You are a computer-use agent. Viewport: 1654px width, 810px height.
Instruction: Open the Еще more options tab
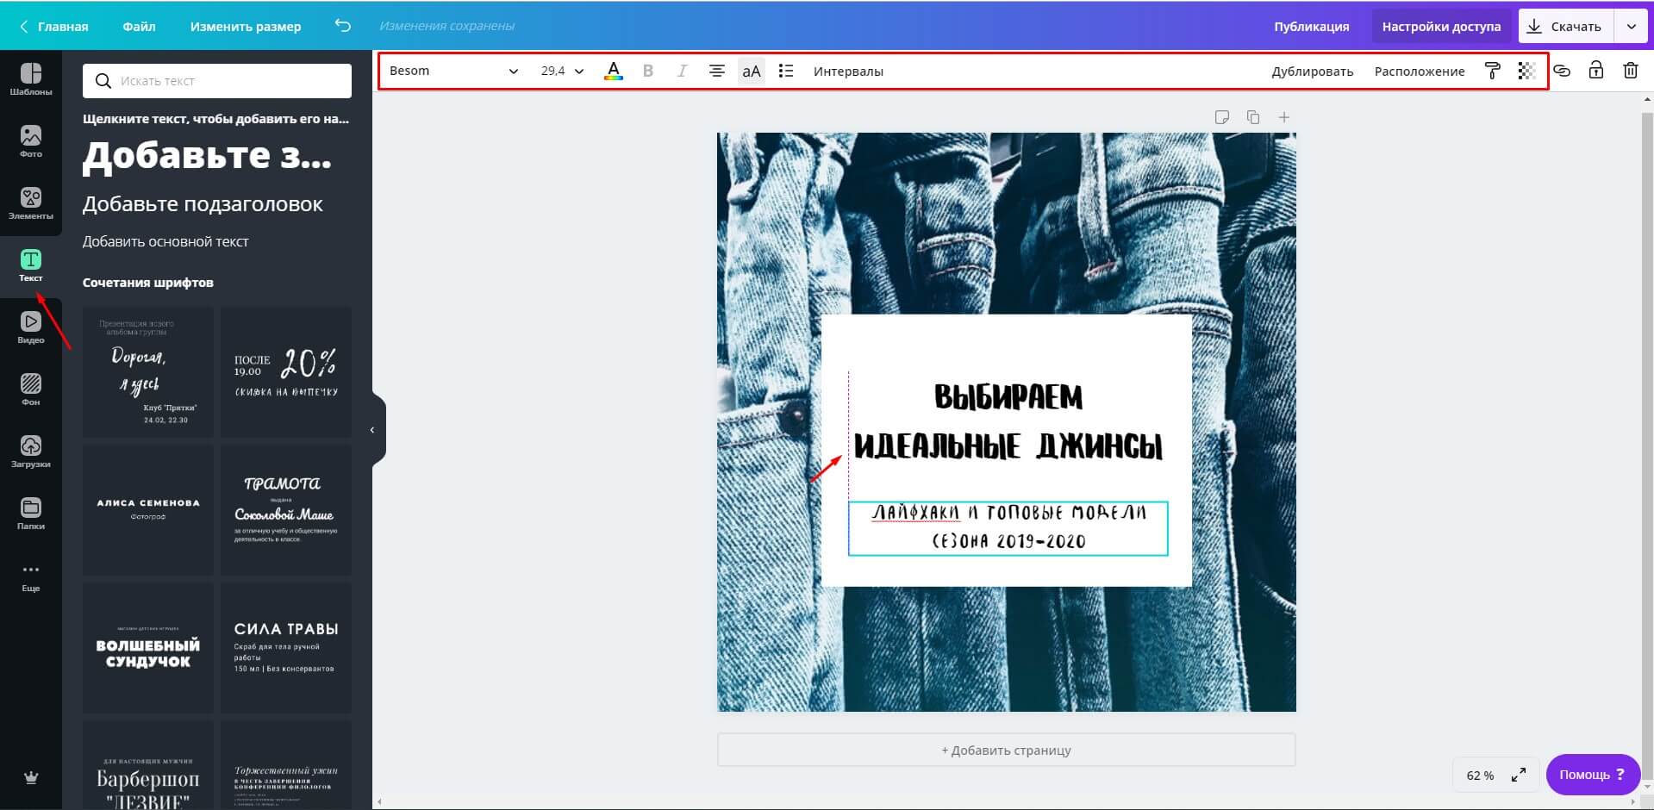click(x=30, y=576)
